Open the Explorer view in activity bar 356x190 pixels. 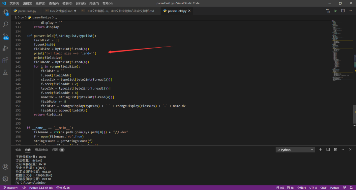(x=5, y=12)
